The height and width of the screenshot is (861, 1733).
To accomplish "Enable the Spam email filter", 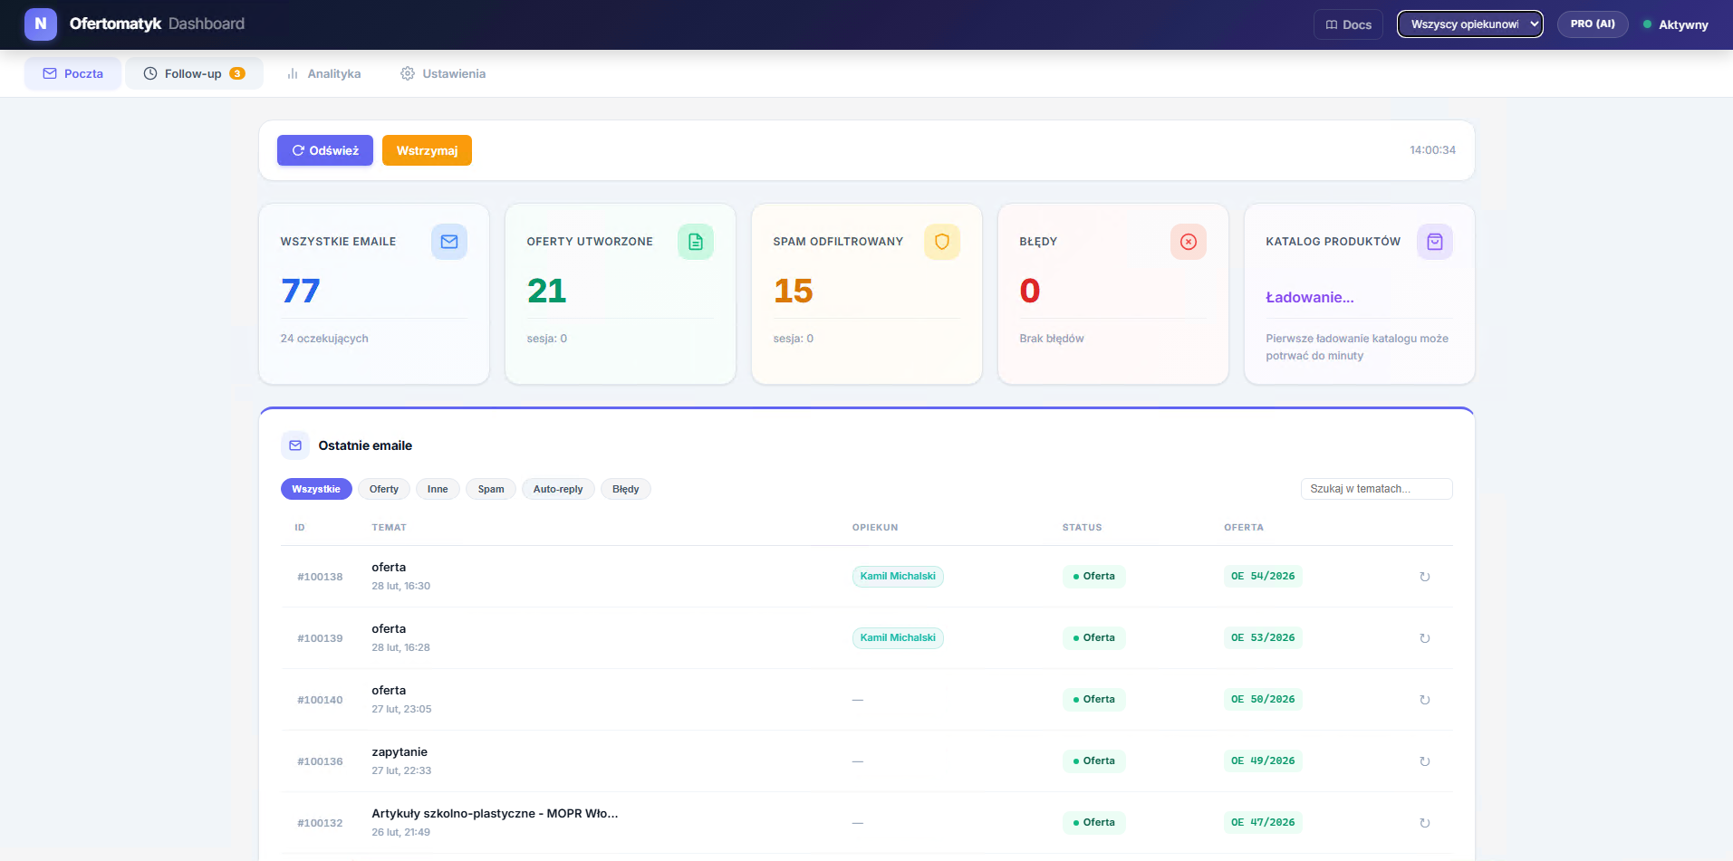I will (490, 489).
